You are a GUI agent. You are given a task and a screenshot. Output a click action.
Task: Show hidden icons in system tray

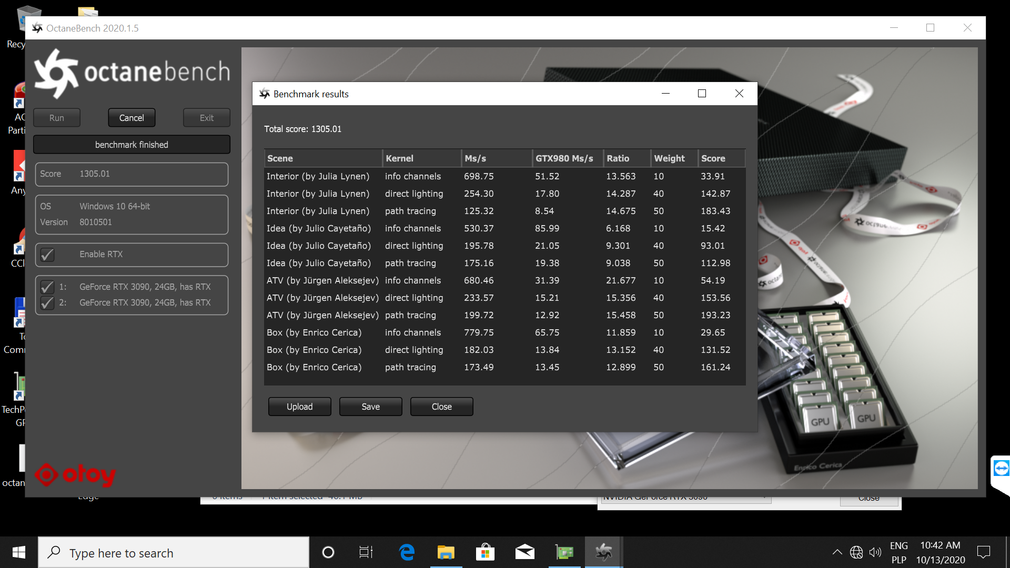(x=837, y=552)
